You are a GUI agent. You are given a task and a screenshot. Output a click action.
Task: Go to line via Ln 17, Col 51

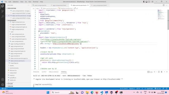pyautogui.click(x=124, y=89)
